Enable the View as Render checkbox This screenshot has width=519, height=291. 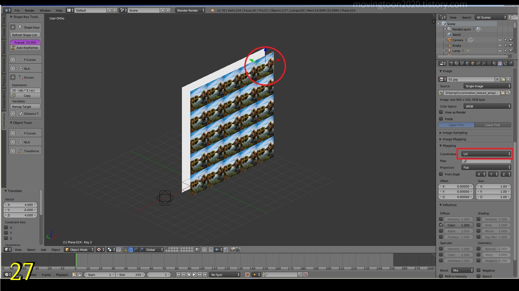(441, 112)
